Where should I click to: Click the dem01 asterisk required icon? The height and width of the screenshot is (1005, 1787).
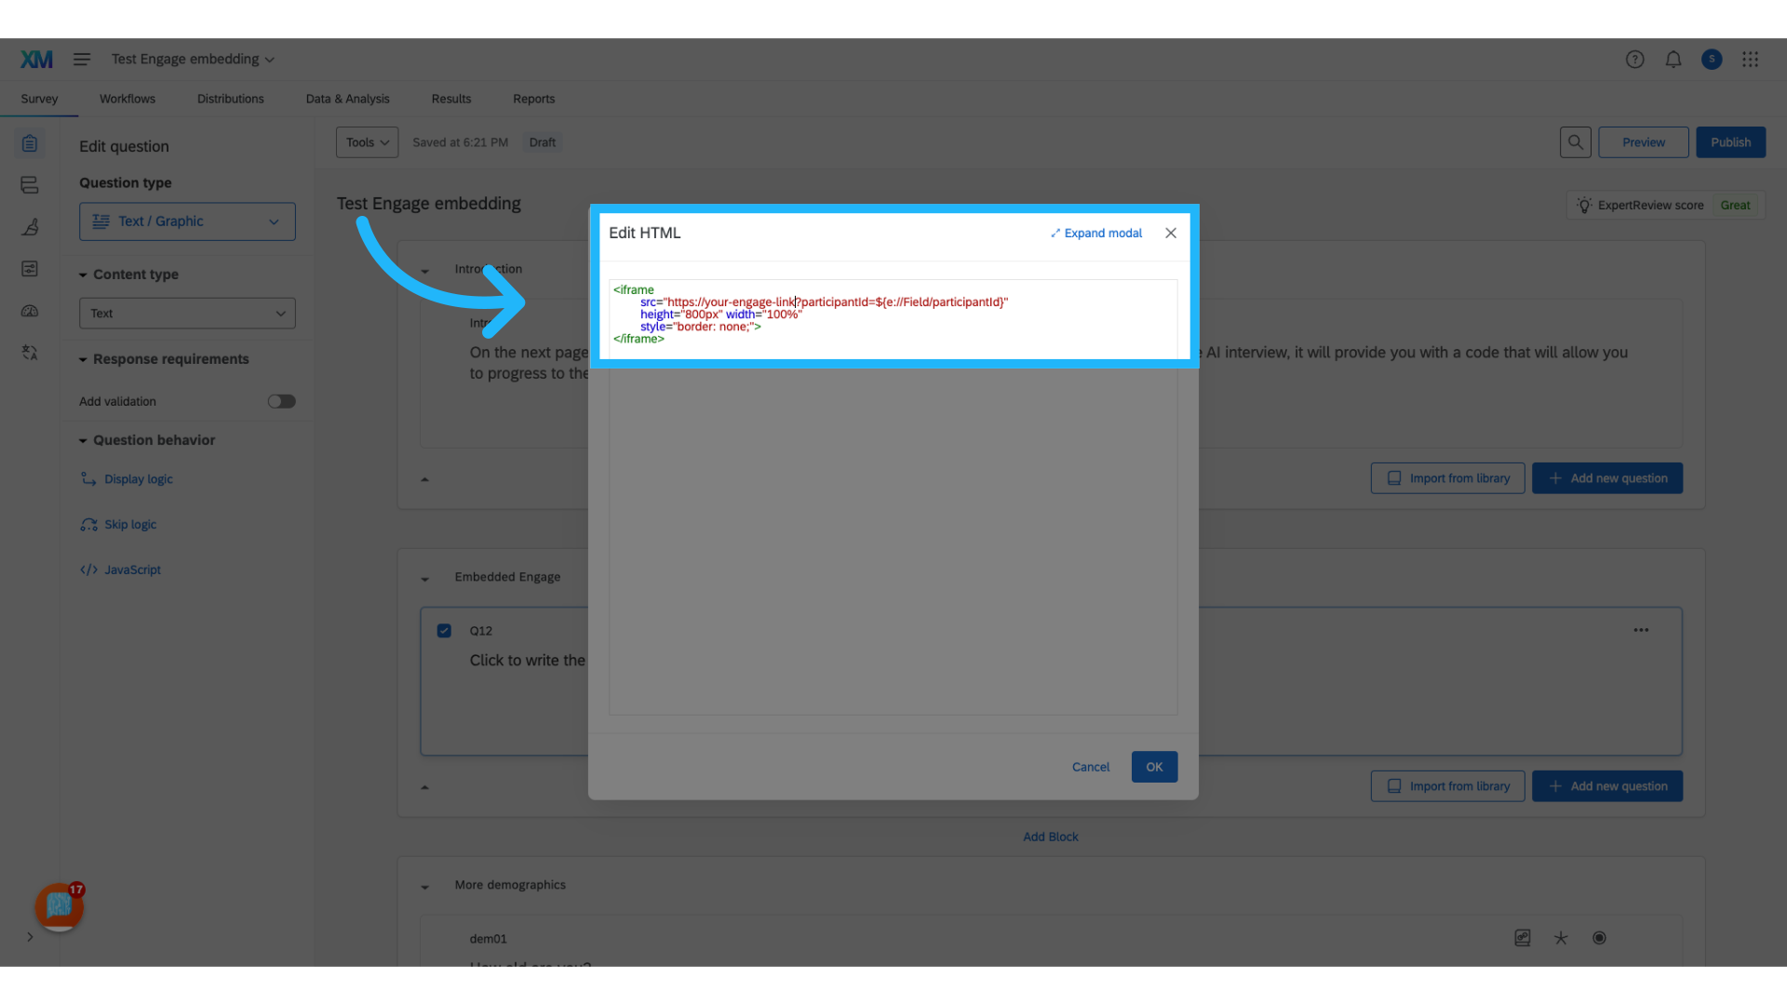[x=1561, y=938]
